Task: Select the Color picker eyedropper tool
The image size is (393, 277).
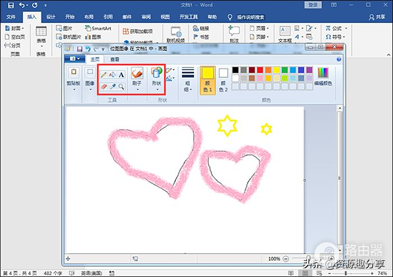Action: coord(112,87)
